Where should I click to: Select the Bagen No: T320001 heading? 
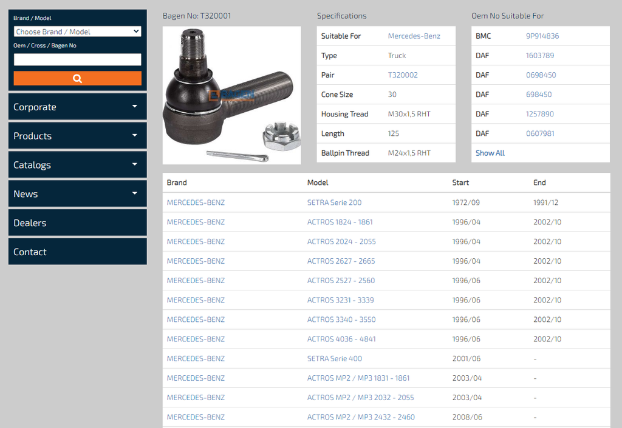(197, 16)
